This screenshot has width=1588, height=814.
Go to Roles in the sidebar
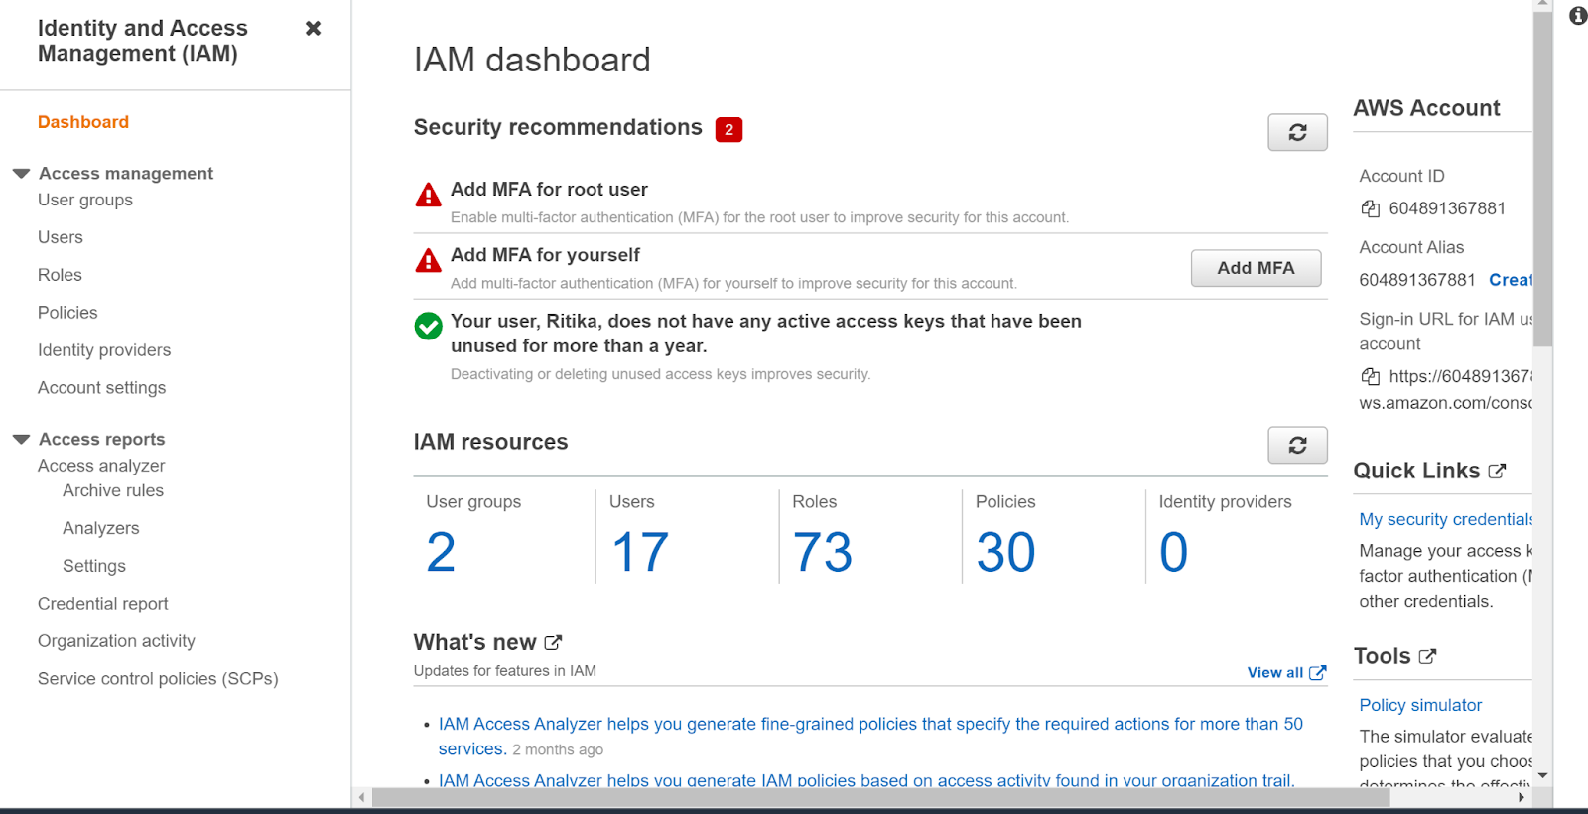tap(60, 275)
